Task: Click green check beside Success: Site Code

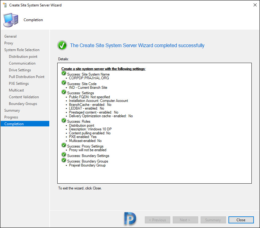Action: coord(64,83)
